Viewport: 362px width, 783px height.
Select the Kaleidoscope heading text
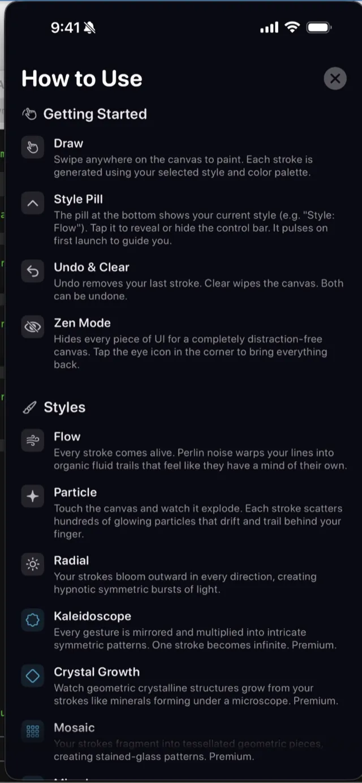click(93, 616)
